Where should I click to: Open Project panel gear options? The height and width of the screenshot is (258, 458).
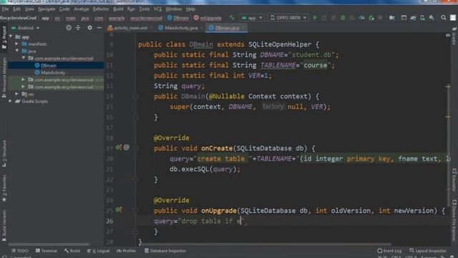click(89, 28)
